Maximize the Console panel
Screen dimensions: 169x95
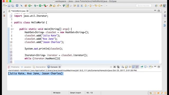coord(159,67)
